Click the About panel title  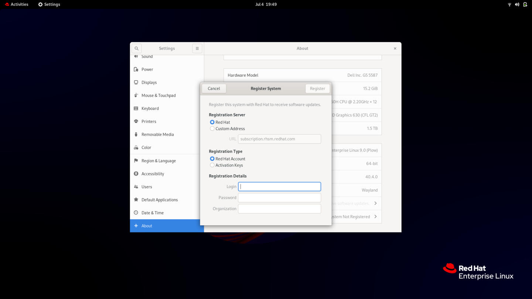point(302,48)
